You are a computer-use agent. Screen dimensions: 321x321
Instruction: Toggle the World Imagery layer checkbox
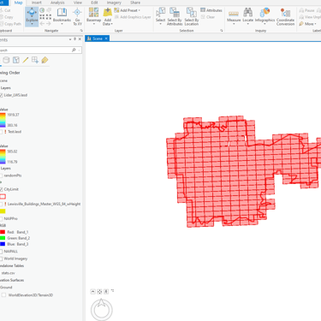[x=1, y=259]
